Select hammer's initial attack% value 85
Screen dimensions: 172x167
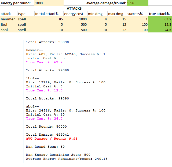(x=49, y=19)
